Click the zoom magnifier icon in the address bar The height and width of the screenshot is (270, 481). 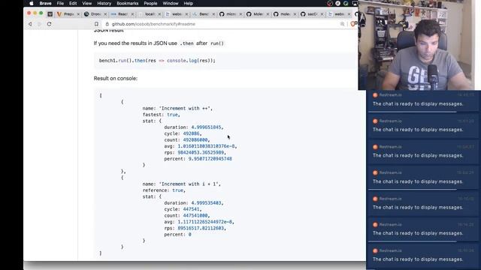tap(343, 24)
